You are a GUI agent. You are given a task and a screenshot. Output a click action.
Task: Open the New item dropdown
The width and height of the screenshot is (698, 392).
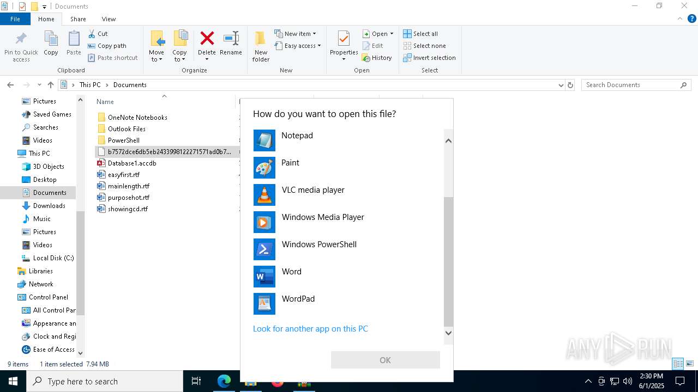click(295, 34)
